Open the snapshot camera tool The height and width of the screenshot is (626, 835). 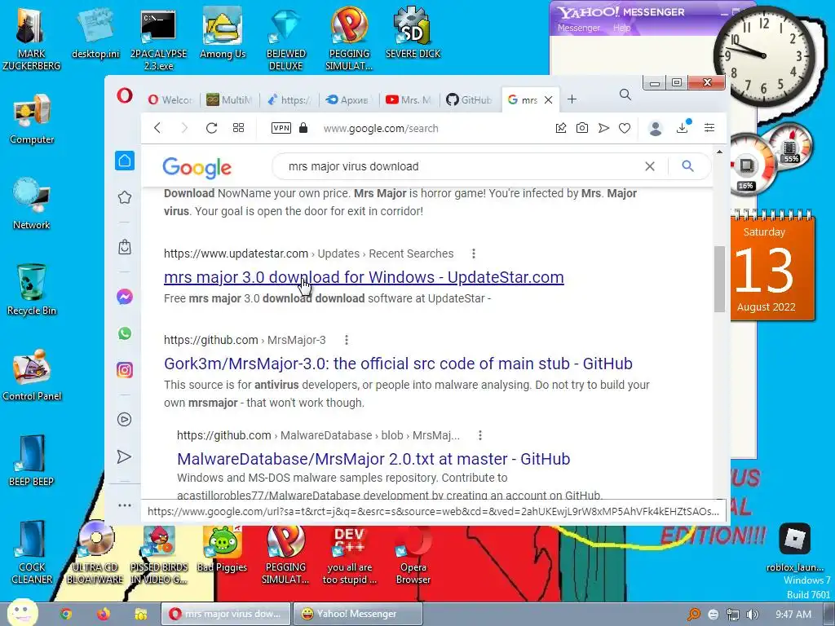tap(582, 128)
